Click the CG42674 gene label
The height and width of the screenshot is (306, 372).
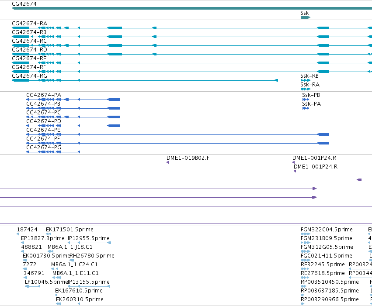(x=24, y=4)
